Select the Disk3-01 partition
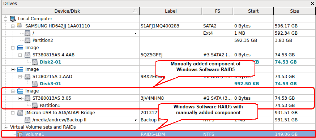The image size is (316, 138). click(50, 83)
